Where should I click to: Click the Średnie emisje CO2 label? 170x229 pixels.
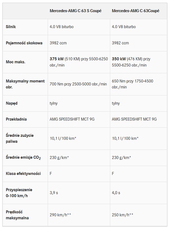point(23,158)
